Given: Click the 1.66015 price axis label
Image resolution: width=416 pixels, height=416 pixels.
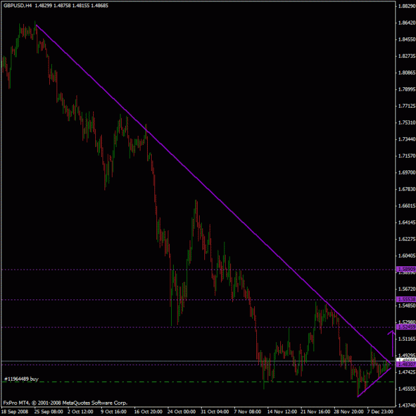Looking at the screenshot, I should click(407, 206).
